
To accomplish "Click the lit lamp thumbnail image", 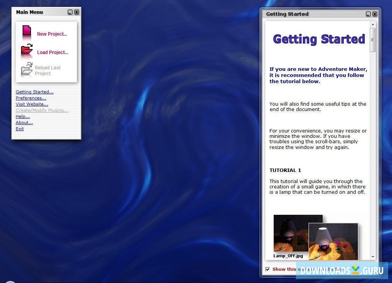I will pyautogui.click(x=333, y=242).
